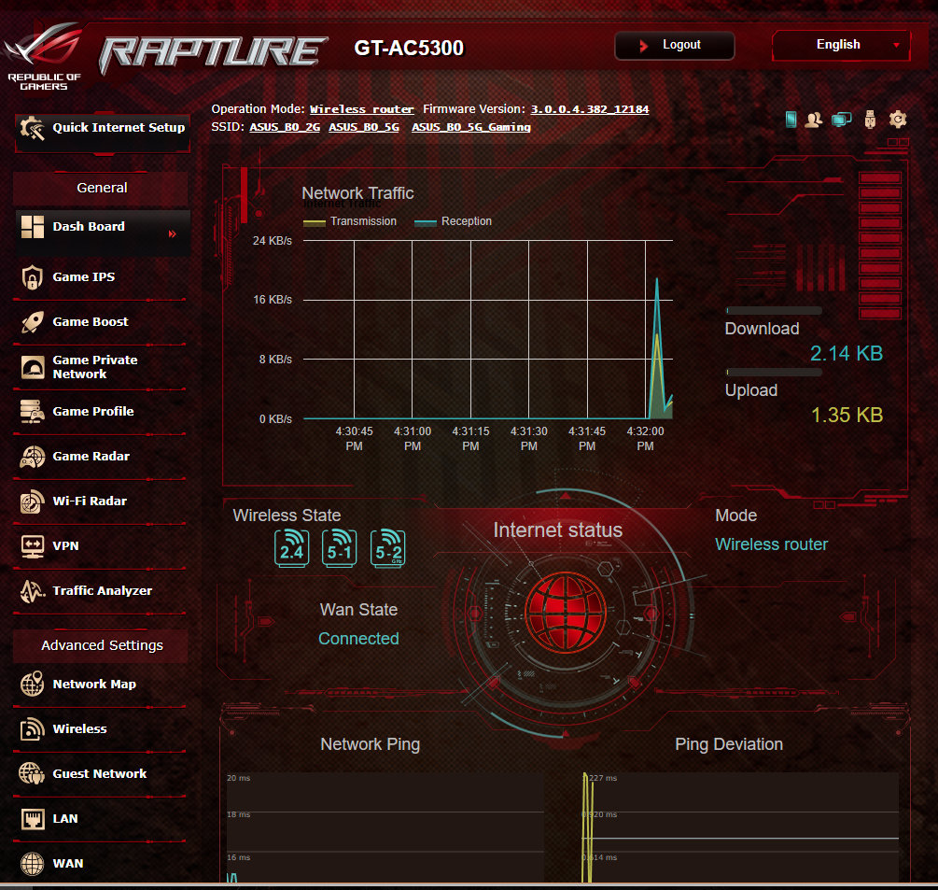The width and height of the screenshot is (938, 890).
Task: Click the Wi-Fi Radar icon
Action: click(x=33, y=502)
